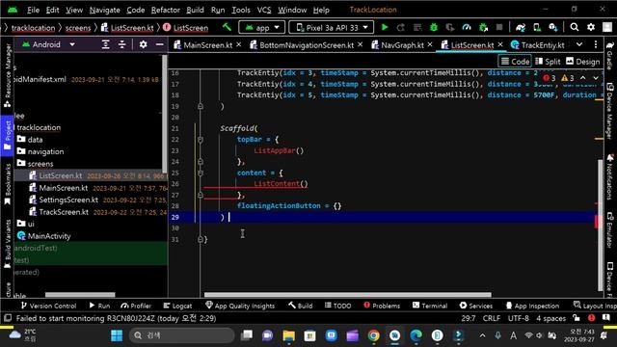Open the VCS menu
The width and height of the screenshot is (617, 347).
click(x=264, y=10)
